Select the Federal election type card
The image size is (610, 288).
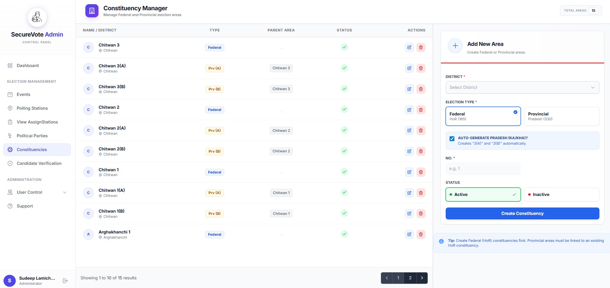point(483,116)
